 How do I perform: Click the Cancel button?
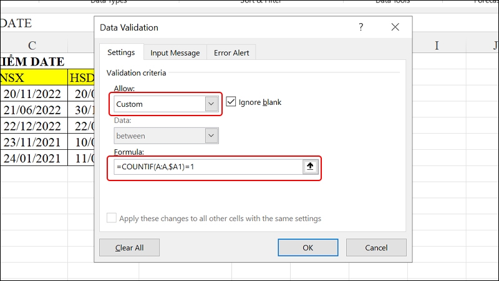pos(376,247)
